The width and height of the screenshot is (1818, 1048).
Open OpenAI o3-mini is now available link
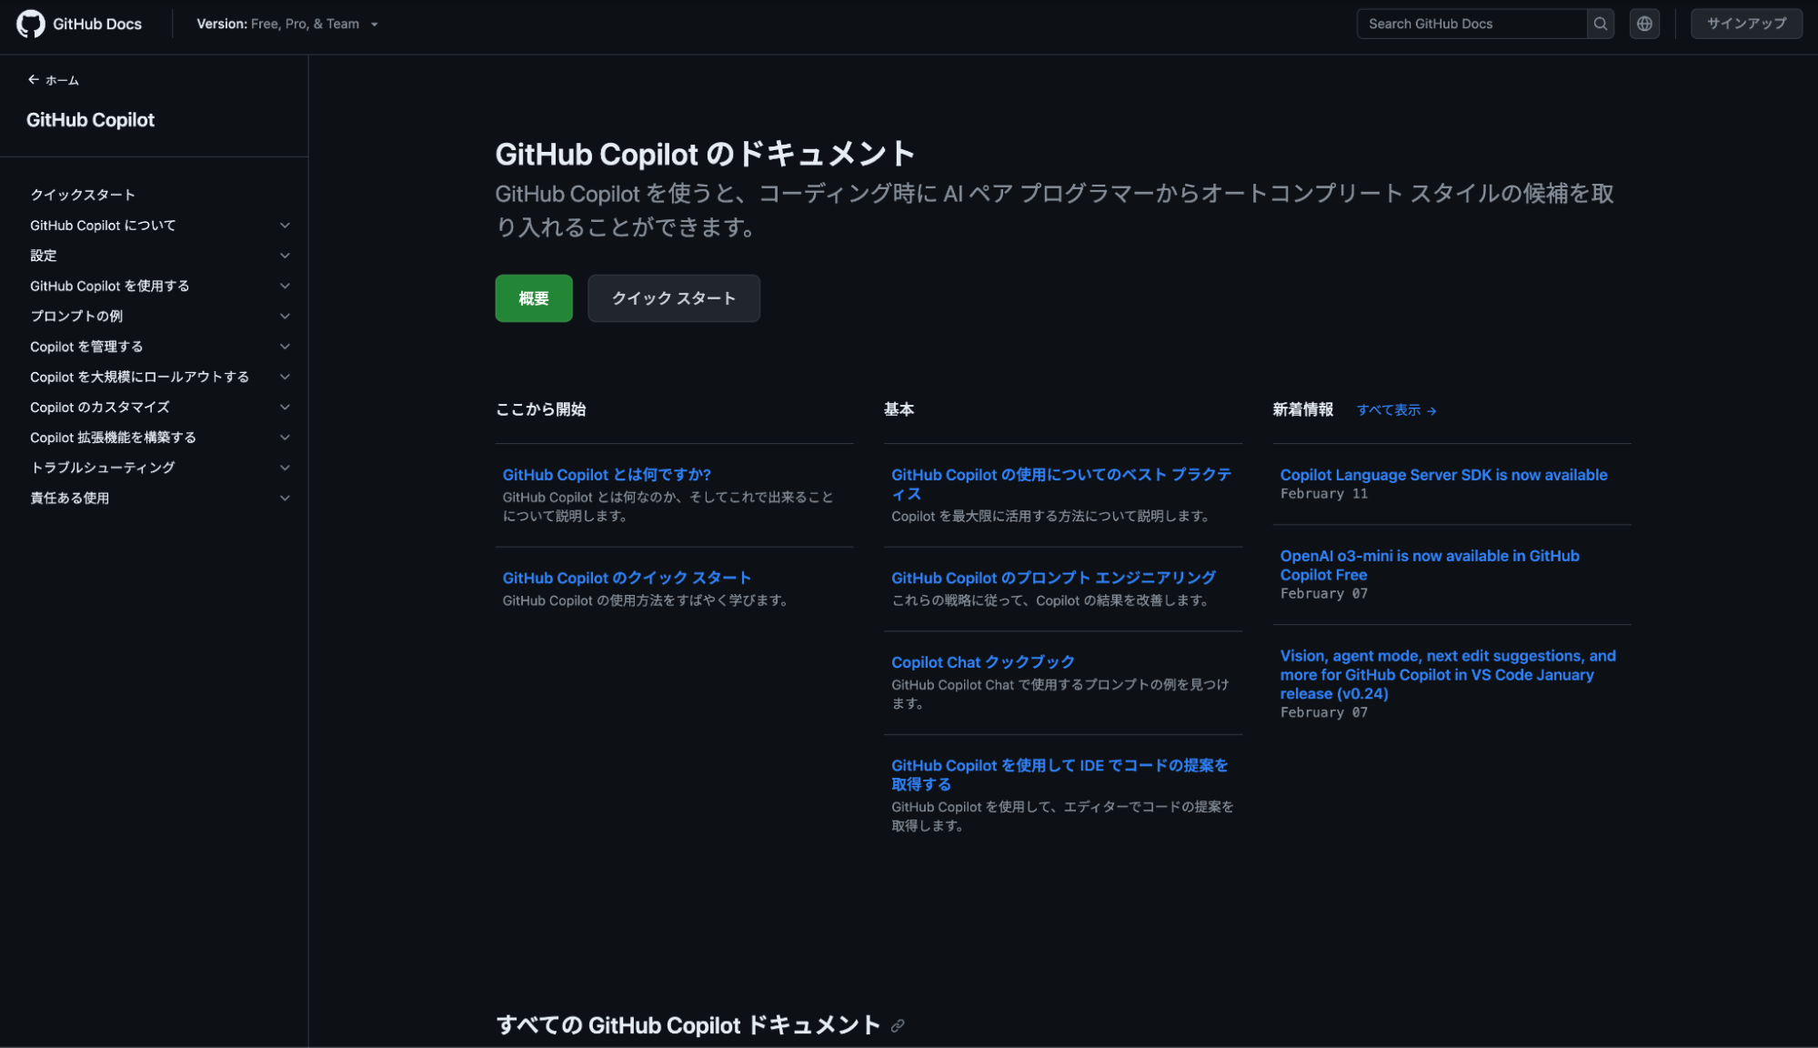click(x=1430, y=565)
